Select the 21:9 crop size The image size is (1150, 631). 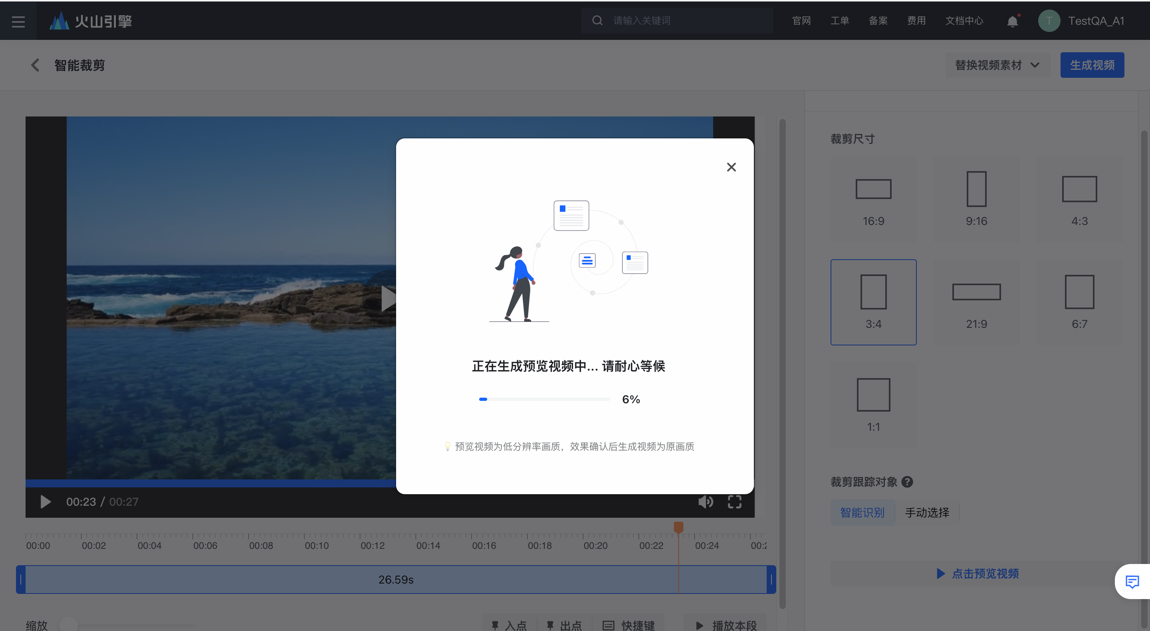976,302
